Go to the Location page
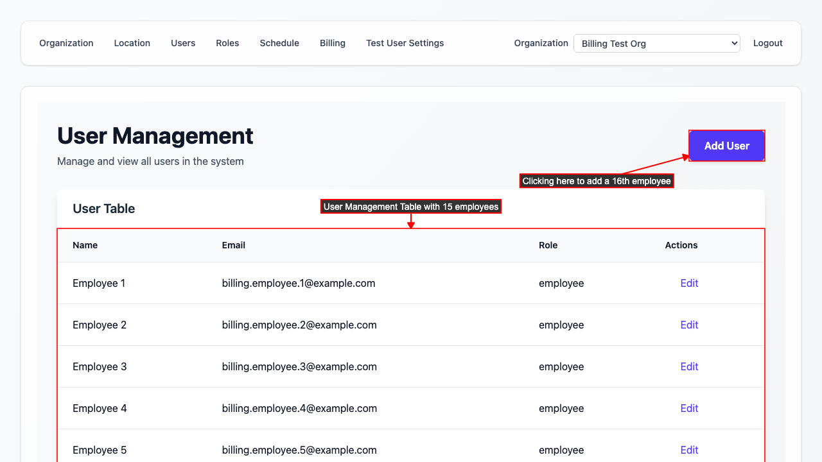Screen dimensions: 822x462 coord(132,43)
